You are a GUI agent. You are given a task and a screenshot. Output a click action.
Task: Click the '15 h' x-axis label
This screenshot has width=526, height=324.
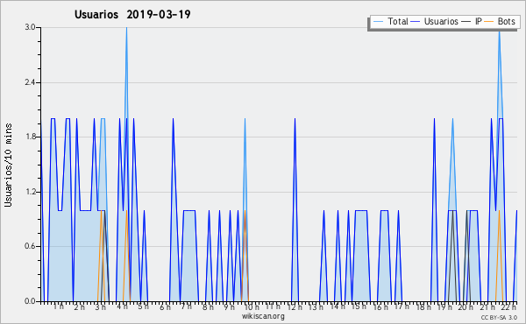[359, 306]
